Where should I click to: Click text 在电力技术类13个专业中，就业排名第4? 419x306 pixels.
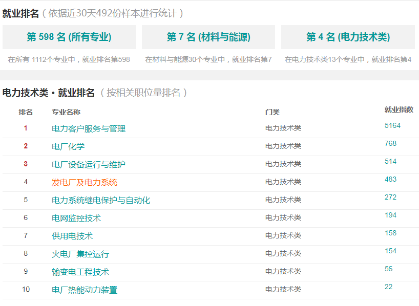point(348,59)
